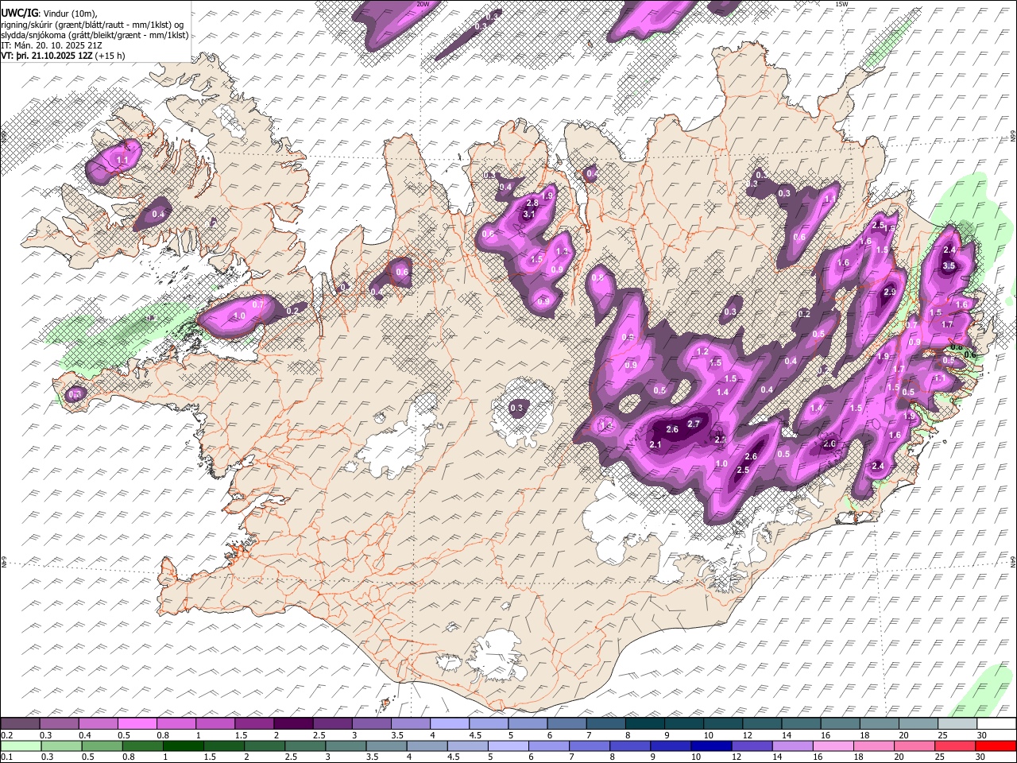Click the 20W longitude label at top
Image resolution: width=1017 pixels, height=763 pixels.
[x=423, y=4]
